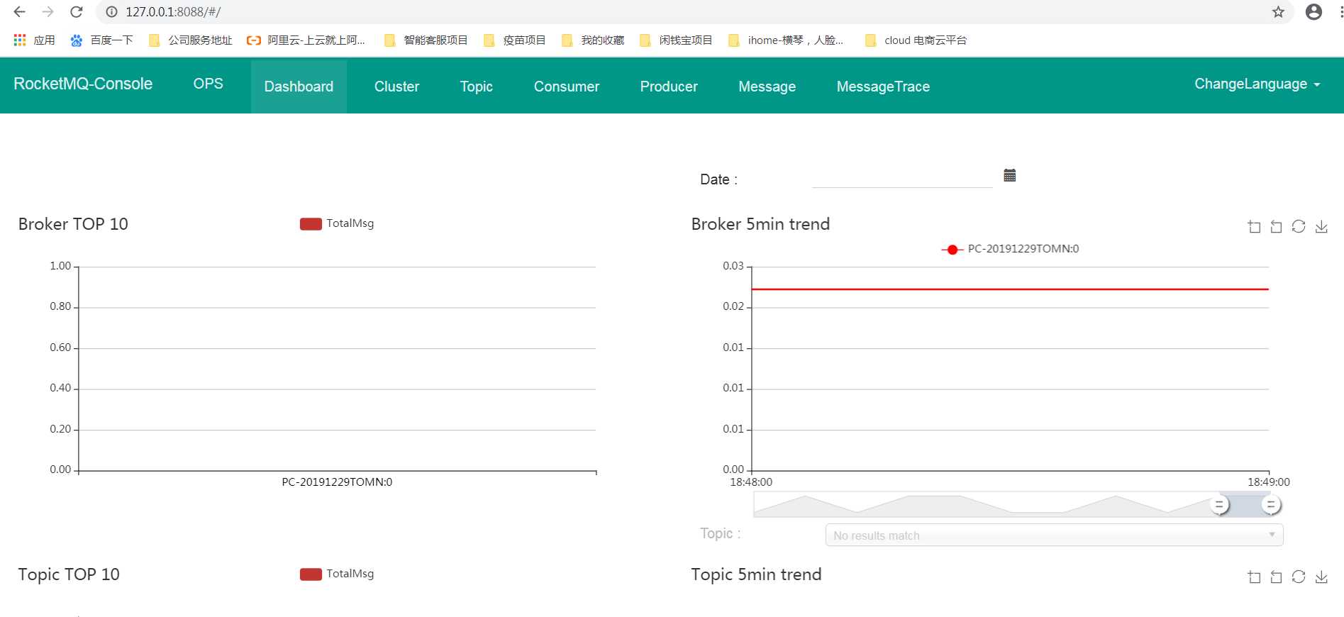Open the Consumer tab
This screenshot has height=617, width=1344.
tap(566, 87)
